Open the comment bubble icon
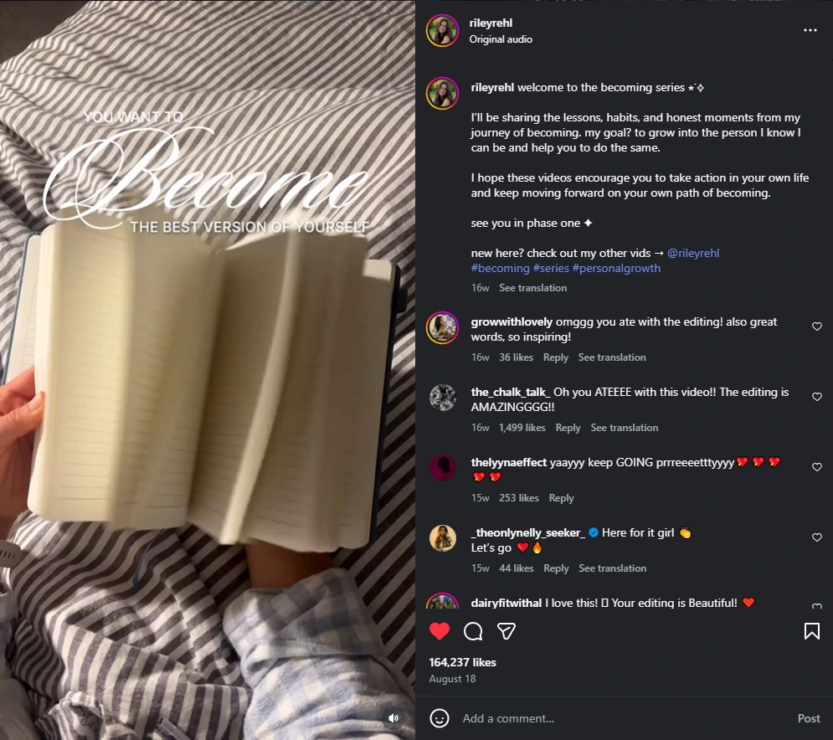 (473, 631)
